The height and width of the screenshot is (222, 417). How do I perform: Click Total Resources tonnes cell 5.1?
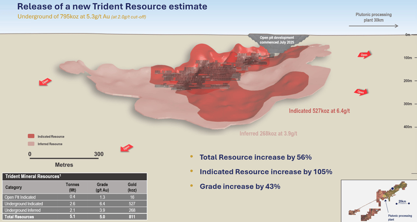point(72,217)
